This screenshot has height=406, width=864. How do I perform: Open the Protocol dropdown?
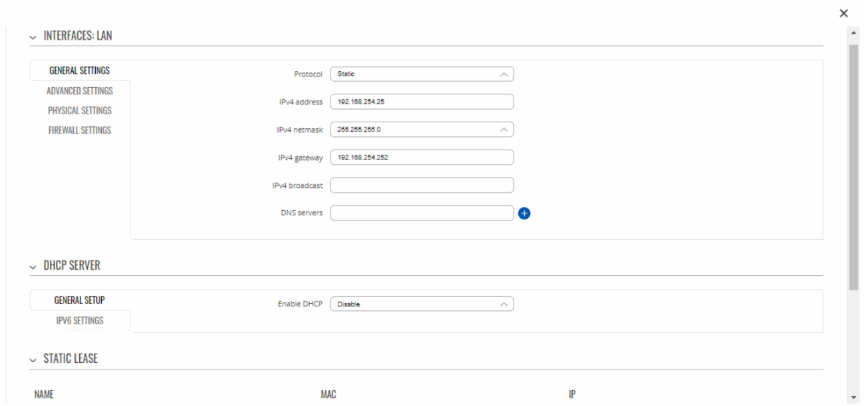[422, 74]
